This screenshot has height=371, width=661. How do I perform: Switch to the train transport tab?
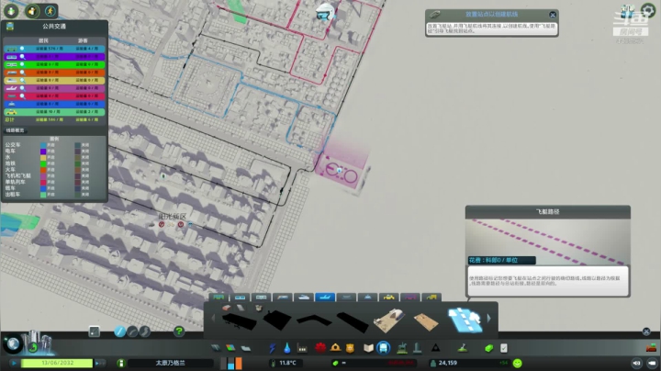tap(283, 298)
